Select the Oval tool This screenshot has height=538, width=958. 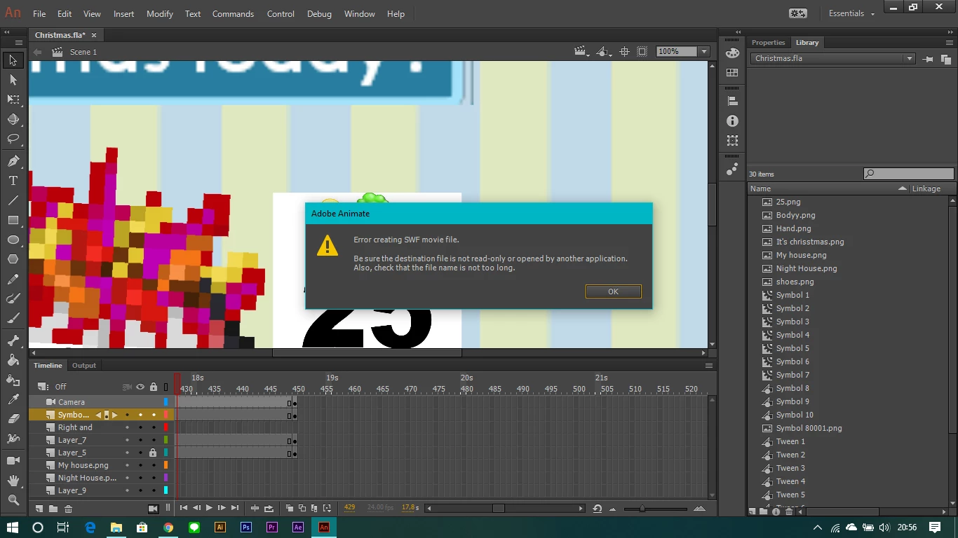(x=13, y=240)
